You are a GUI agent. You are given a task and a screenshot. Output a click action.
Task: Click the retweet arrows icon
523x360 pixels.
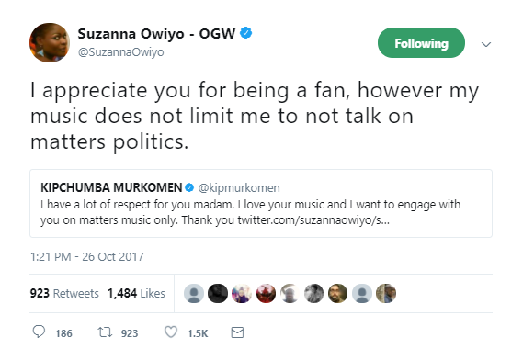coord(105,332)
